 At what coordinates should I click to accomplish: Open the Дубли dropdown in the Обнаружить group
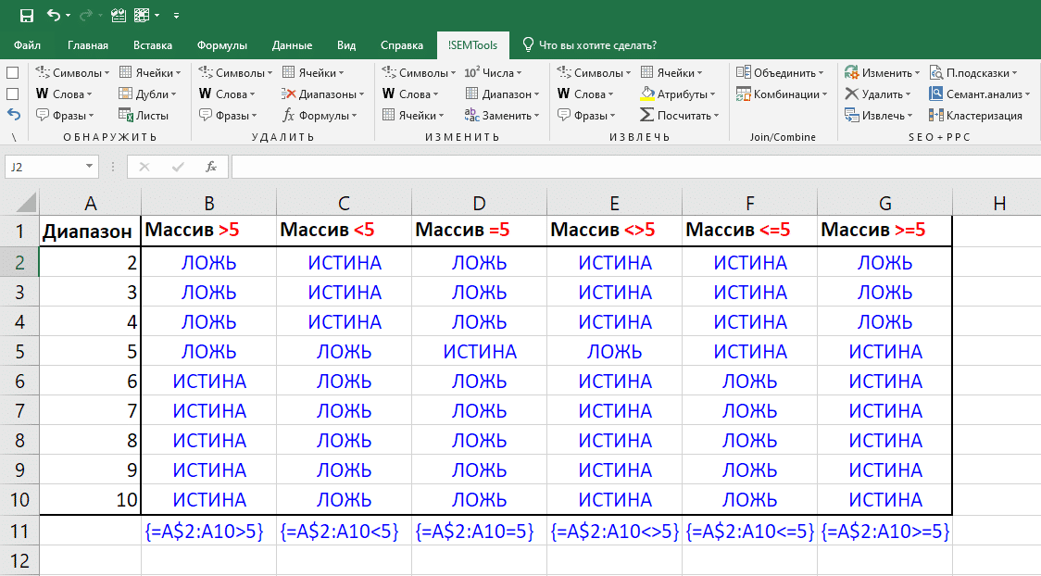pos(176,94)
